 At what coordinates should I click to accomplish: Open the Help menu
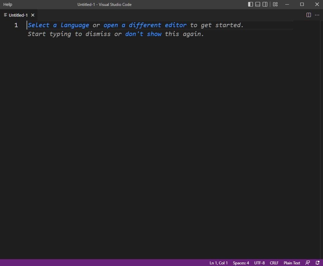[8, 4]
